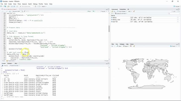Click the Save All icon in main toolbar

click(14, 6)
